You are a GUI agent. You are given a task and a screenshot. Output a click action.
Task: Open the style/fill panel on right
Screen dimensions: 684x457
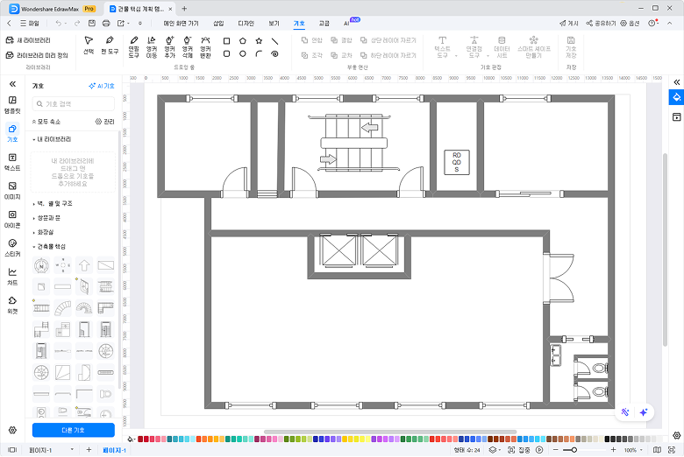[677, 97]
